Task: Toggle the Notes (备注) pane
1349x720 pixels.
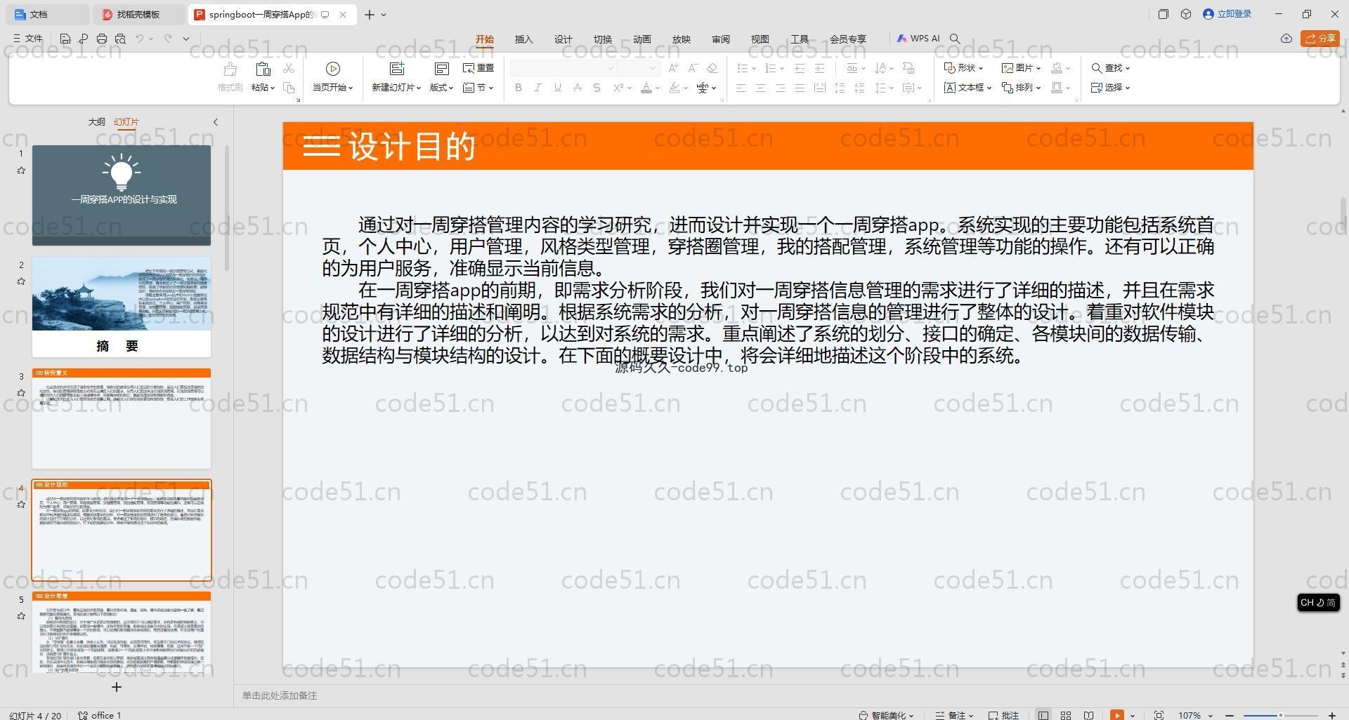Action: tap(951, 715)
